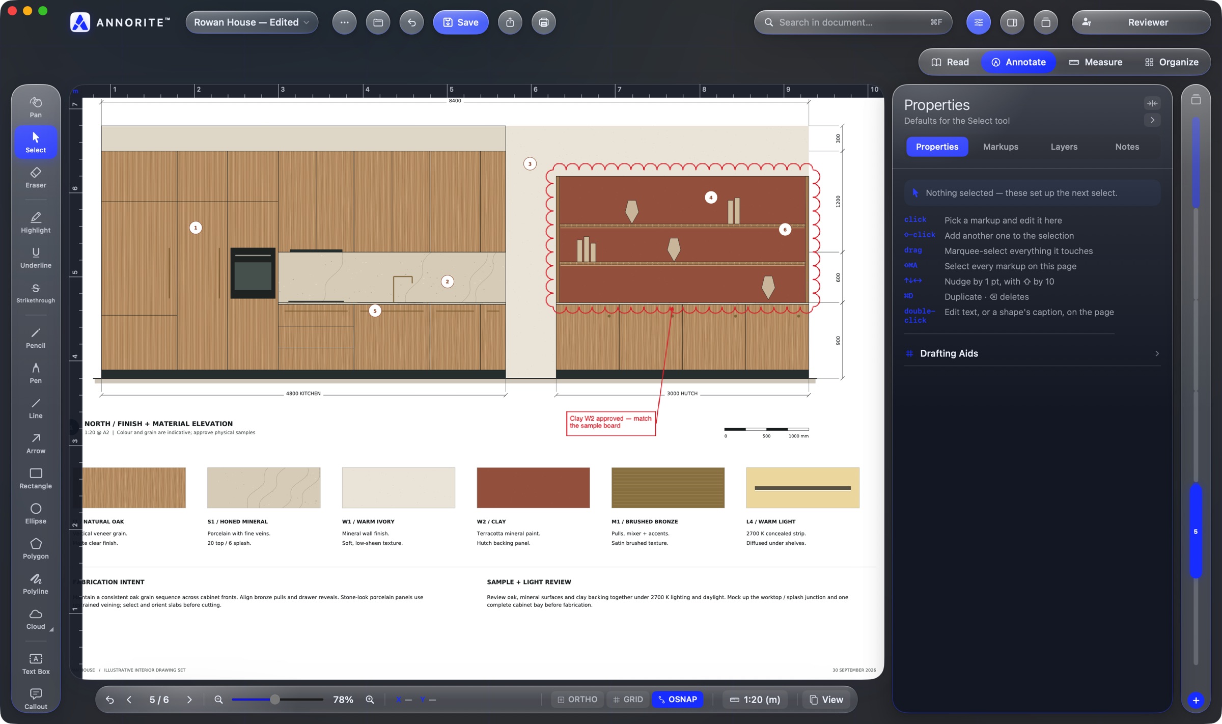Open Rowan House document title dropdown
Image resolution: width=1222 pixels, height=724 pixels.
pos(252,22)
